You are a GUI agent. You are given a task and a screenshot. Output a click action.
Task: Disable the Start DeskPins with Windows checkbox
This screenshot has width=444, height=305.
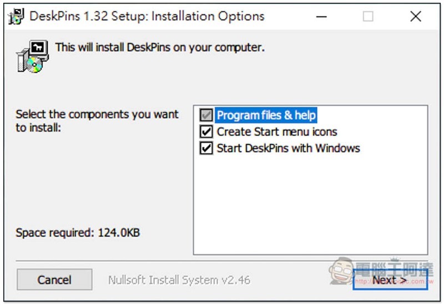pos(206,148)
